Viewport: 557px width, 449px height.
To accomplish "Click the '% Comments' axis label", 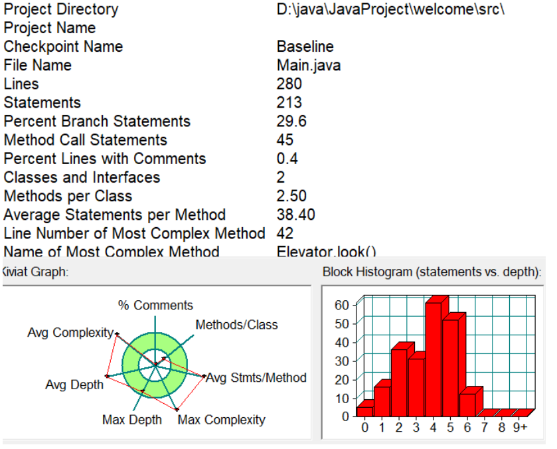I will [x=155, y=305].
